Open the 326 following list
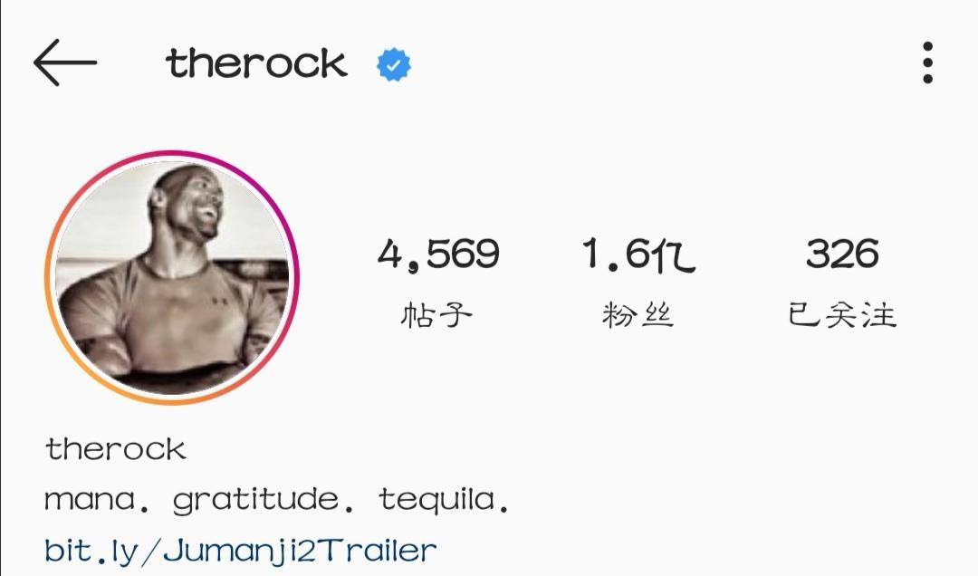 [842, 254]
